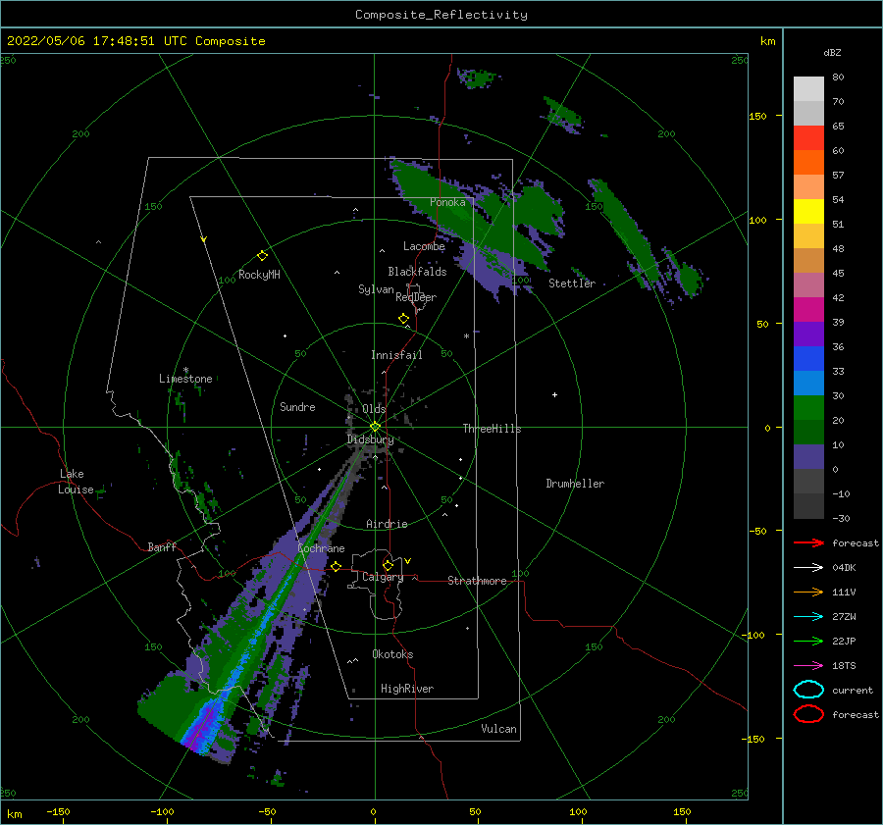Click the orange 111V arrow icon

point(808,592)
